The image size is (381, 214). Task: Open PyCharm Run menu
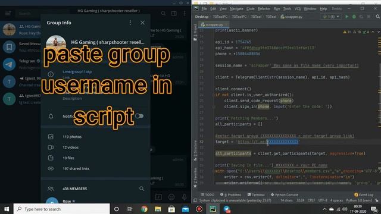277,9
